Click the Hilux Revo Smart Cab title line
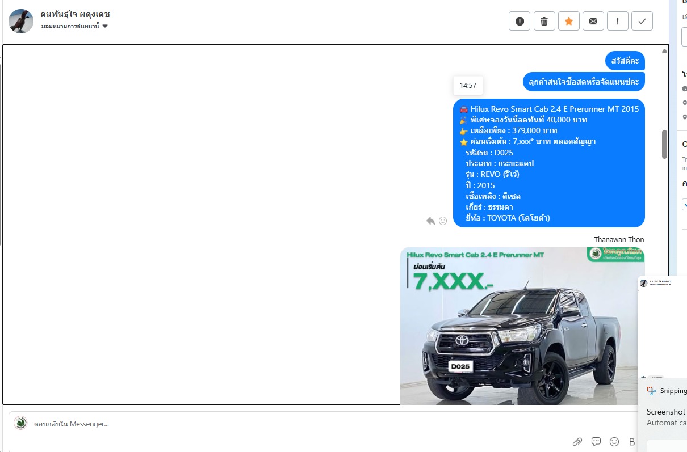The image size is (687, 452). tap(549, 109)
